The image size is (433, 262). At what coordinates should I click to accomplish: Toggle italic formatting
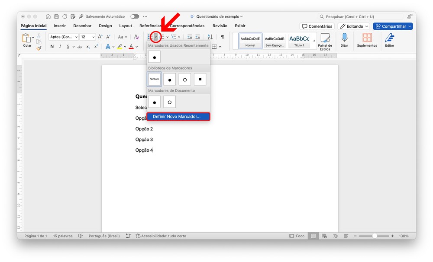[x=60, y=47]
